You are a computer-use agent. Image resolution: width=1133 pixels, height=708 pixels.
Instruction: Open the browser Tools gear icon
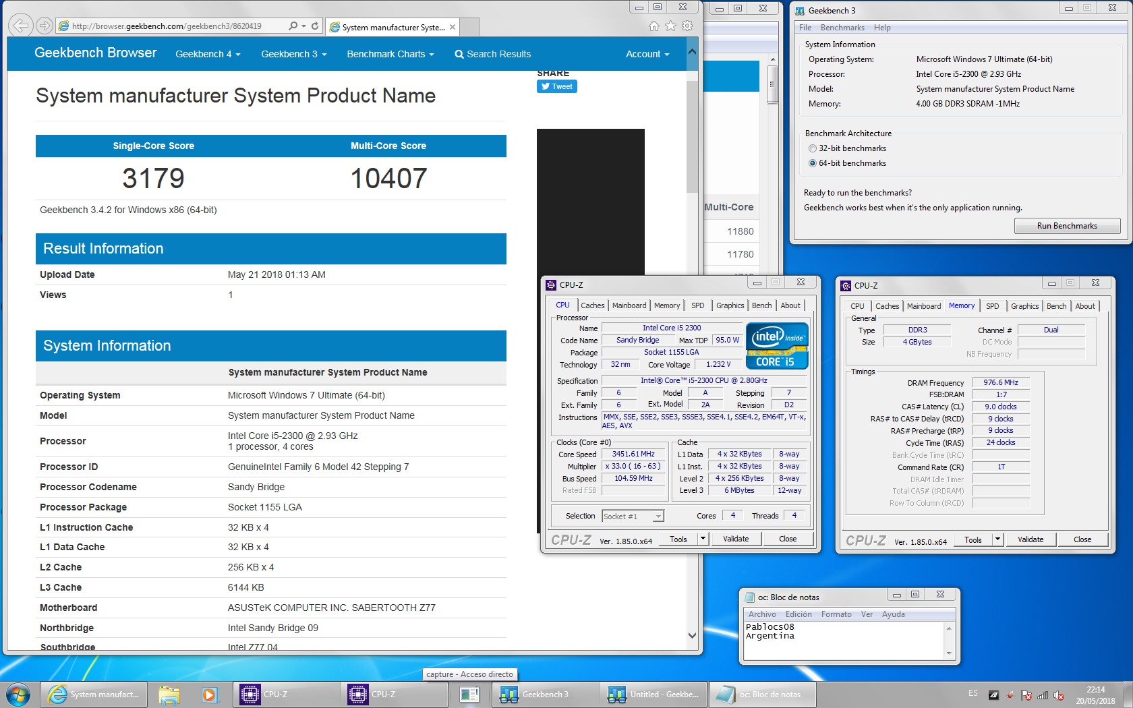[x=687, y=26]
